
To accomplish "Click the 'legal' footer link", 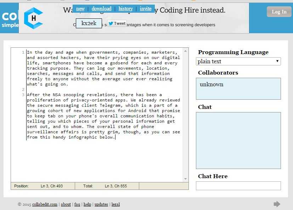I will pos(115,204).
